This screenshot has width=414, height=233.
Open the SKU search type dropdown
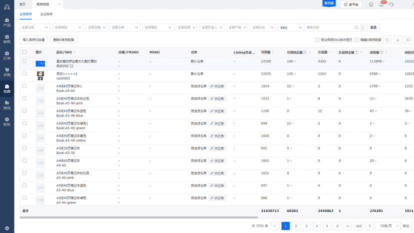pyautogui.click(x=291, y=27)
